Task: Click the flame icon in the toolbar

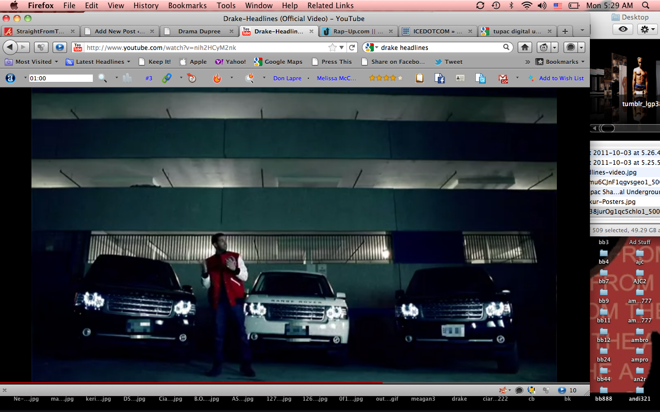Action: 217,78
